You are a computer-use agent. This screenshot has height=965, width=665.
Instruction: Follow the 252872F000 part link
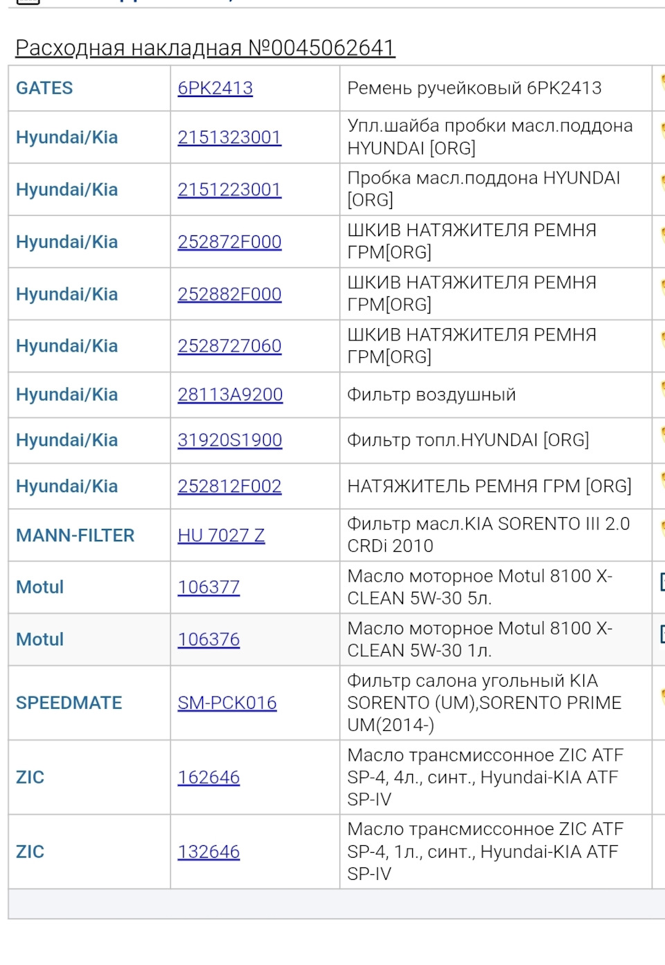point(229,242)
